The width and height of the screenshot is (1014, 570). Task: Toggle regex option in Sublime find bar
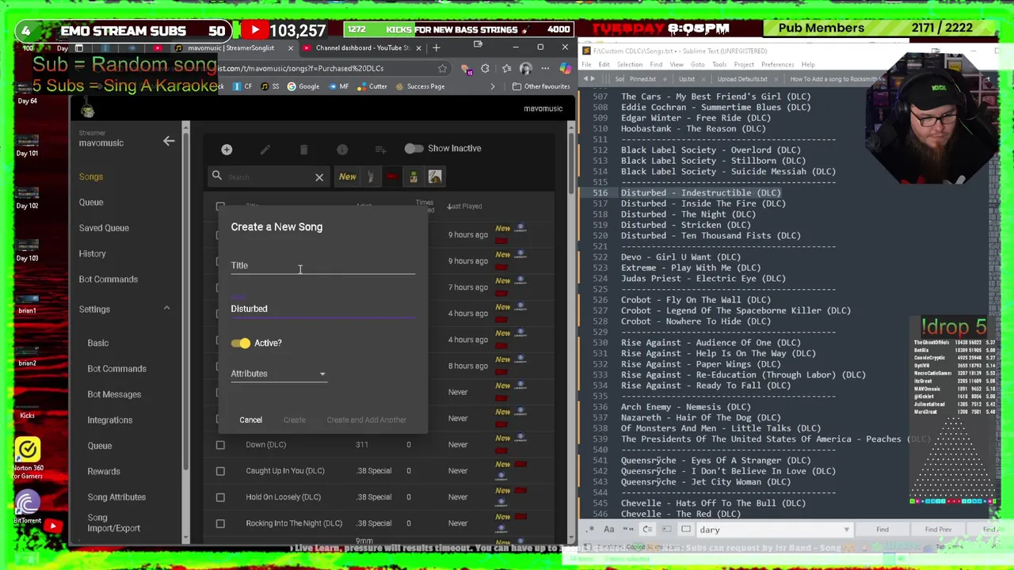tap(591, 530)
